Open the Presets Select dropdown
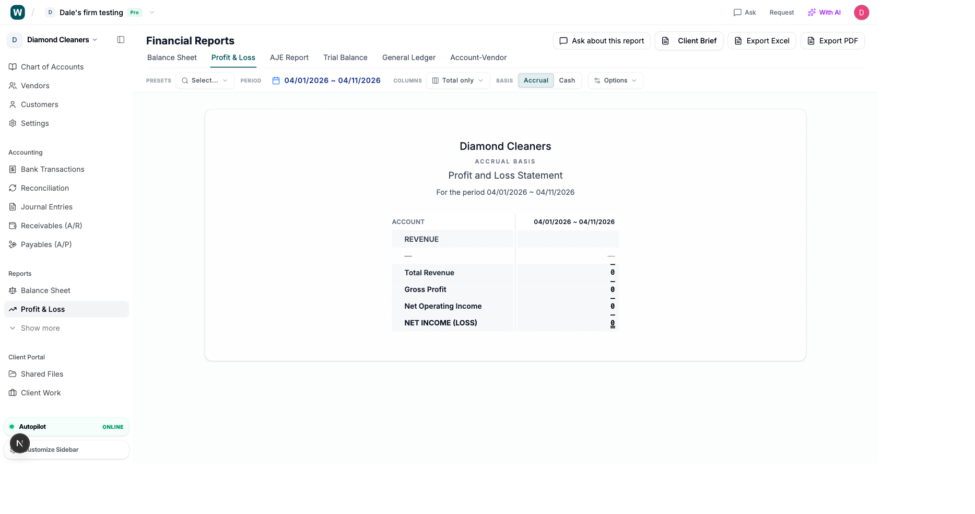This screenshot has height=514, width=975. 205,80
